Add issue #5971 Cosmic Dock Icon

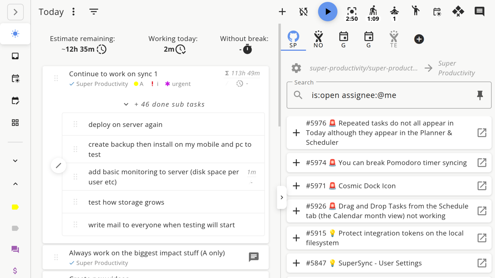pos(296,186)
